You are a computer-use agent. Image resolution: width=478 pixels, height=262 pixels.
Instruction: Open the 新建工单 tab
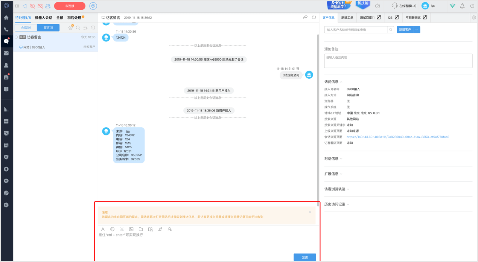[x=347, y=18]
